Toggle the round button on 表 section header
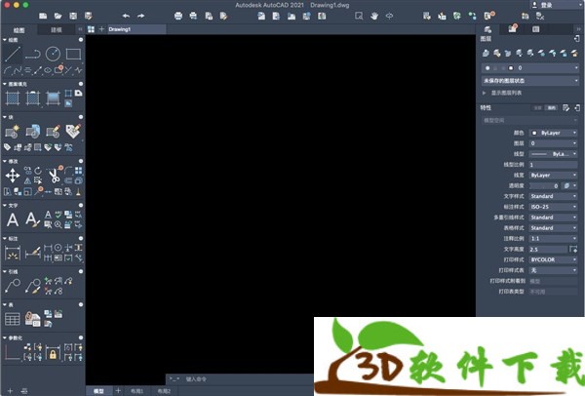The width and height of the screenshot is (585, 396). 81,304
